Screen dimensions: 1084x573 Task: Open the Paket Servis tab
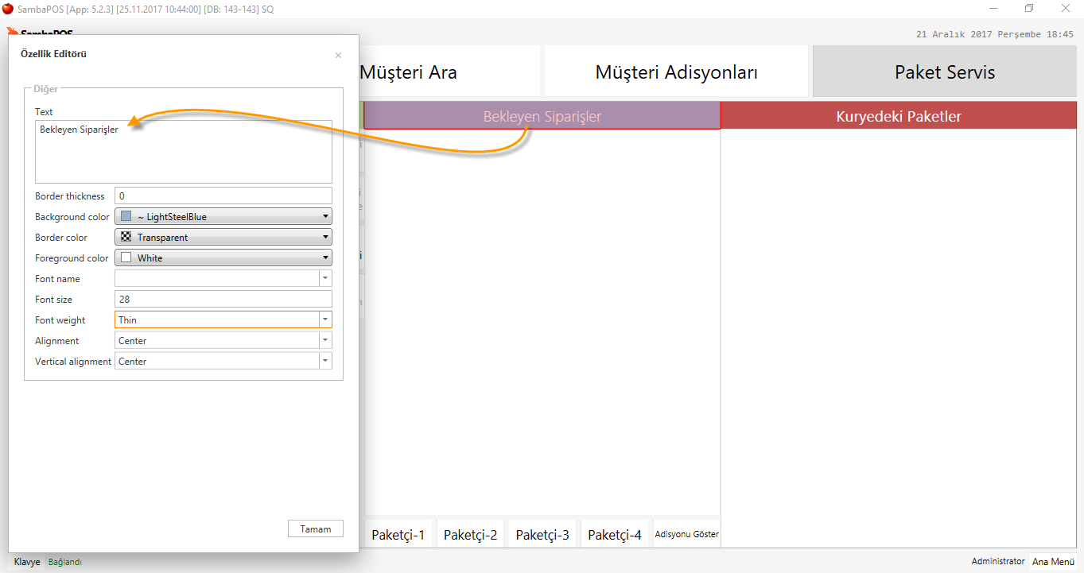pos(944,72)
